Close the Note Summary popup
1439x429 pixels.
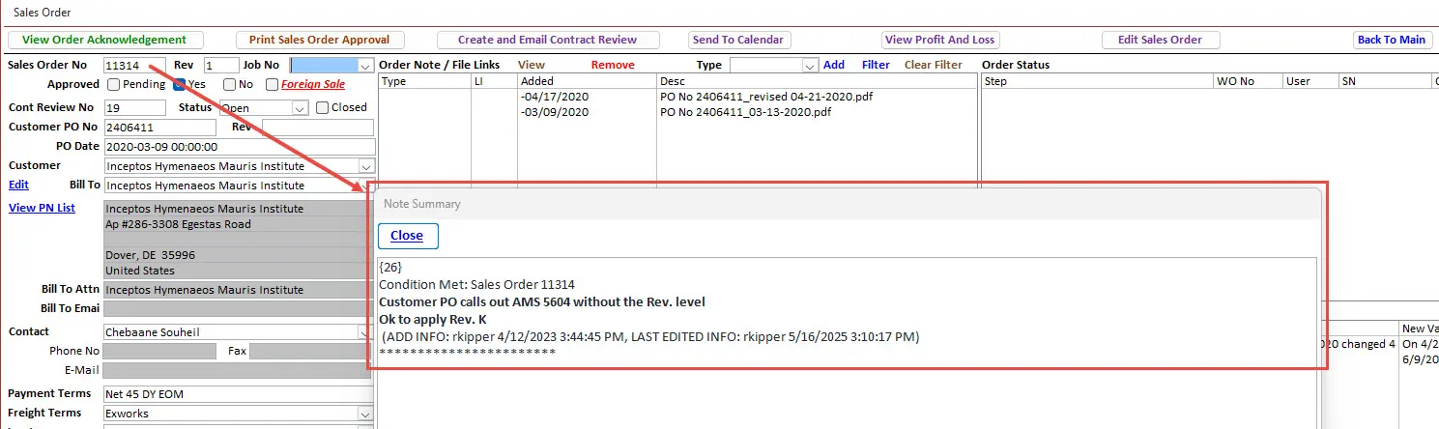(x=407, y=236)
